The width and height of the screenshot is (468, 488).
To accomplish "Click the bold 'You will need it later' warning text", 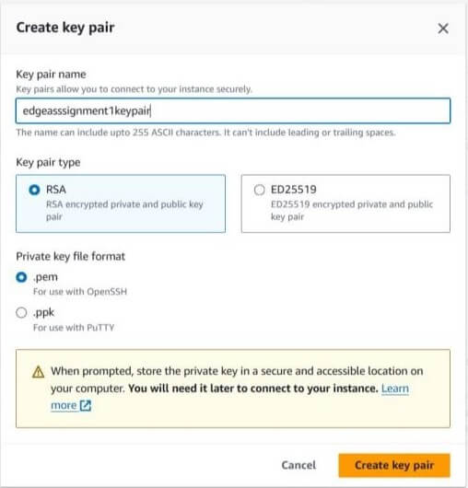I will [x=252, y=389].
